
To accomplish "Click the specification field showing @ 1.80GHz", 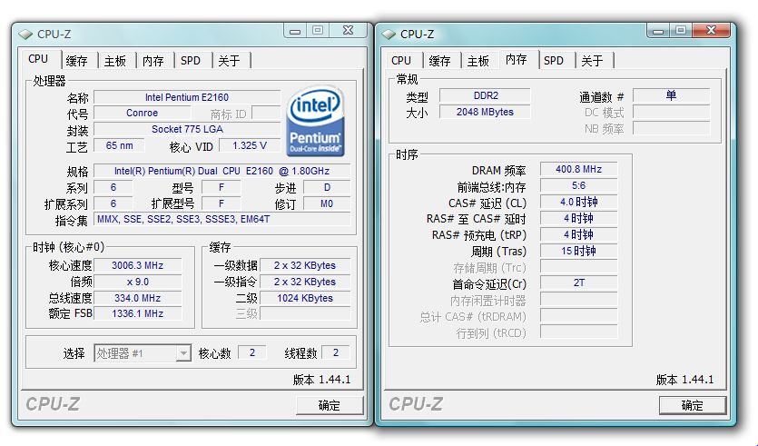I will pos(221,172).
